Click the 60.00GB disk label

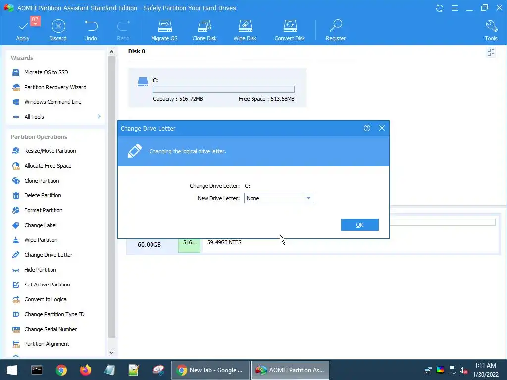pyautogui.click(x=149, y=245)
